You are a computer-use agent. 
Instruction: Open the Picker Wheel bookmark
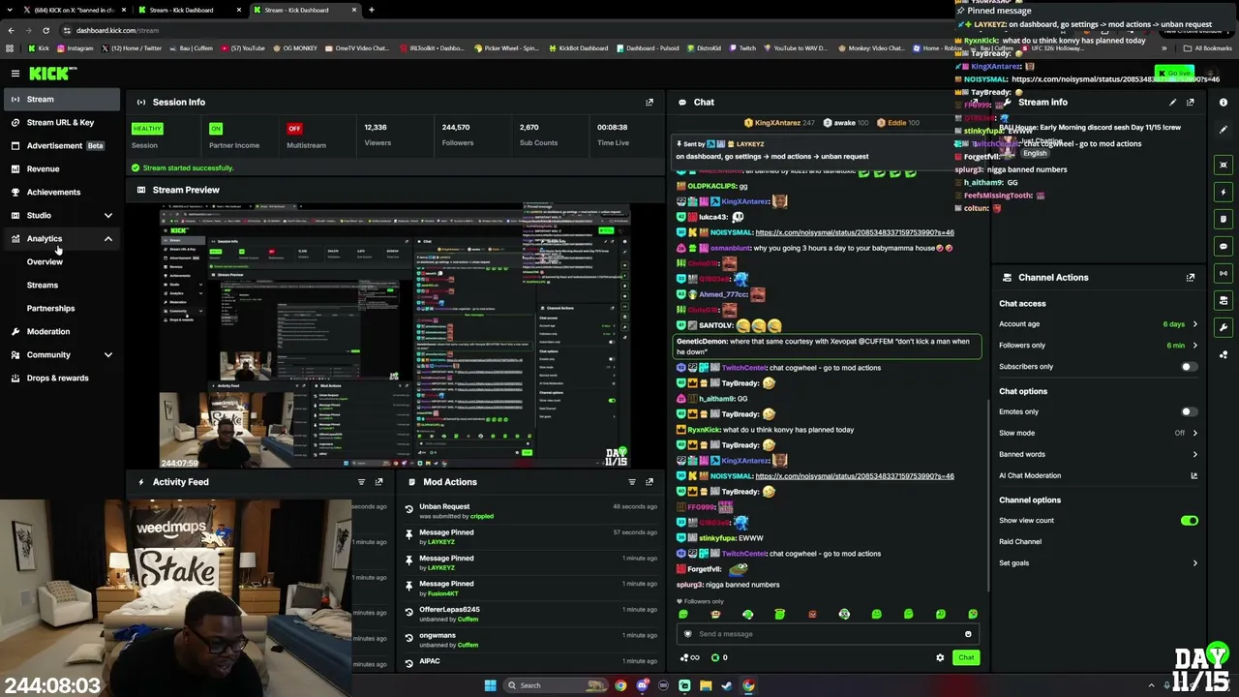tap(505, 48)
